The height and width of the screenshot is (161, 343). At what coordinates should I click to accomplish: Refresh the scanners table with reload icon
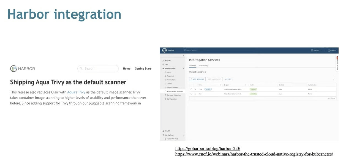tap(334, 79)
